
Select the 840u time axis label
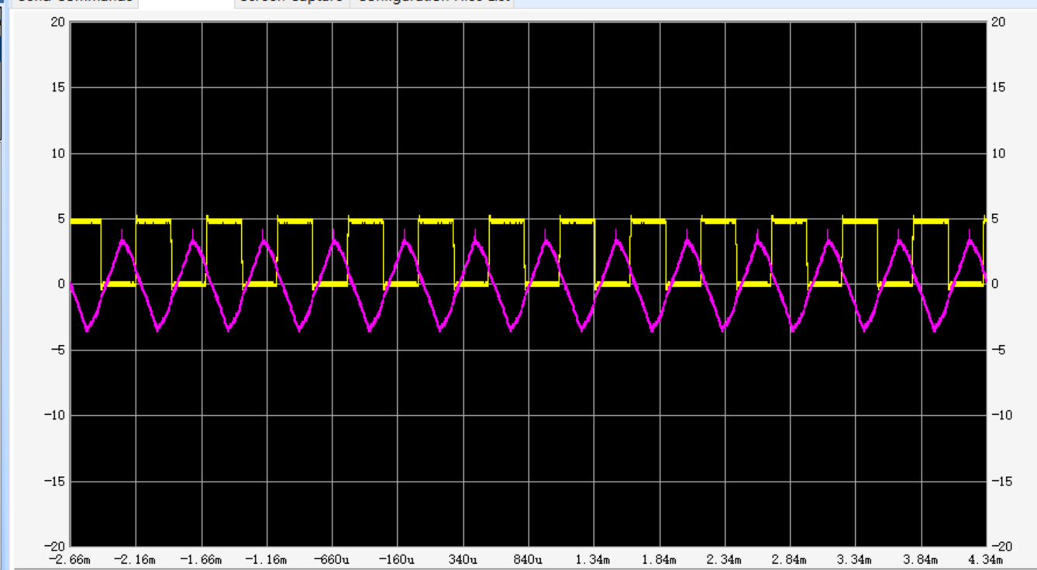tap(529, 559)
